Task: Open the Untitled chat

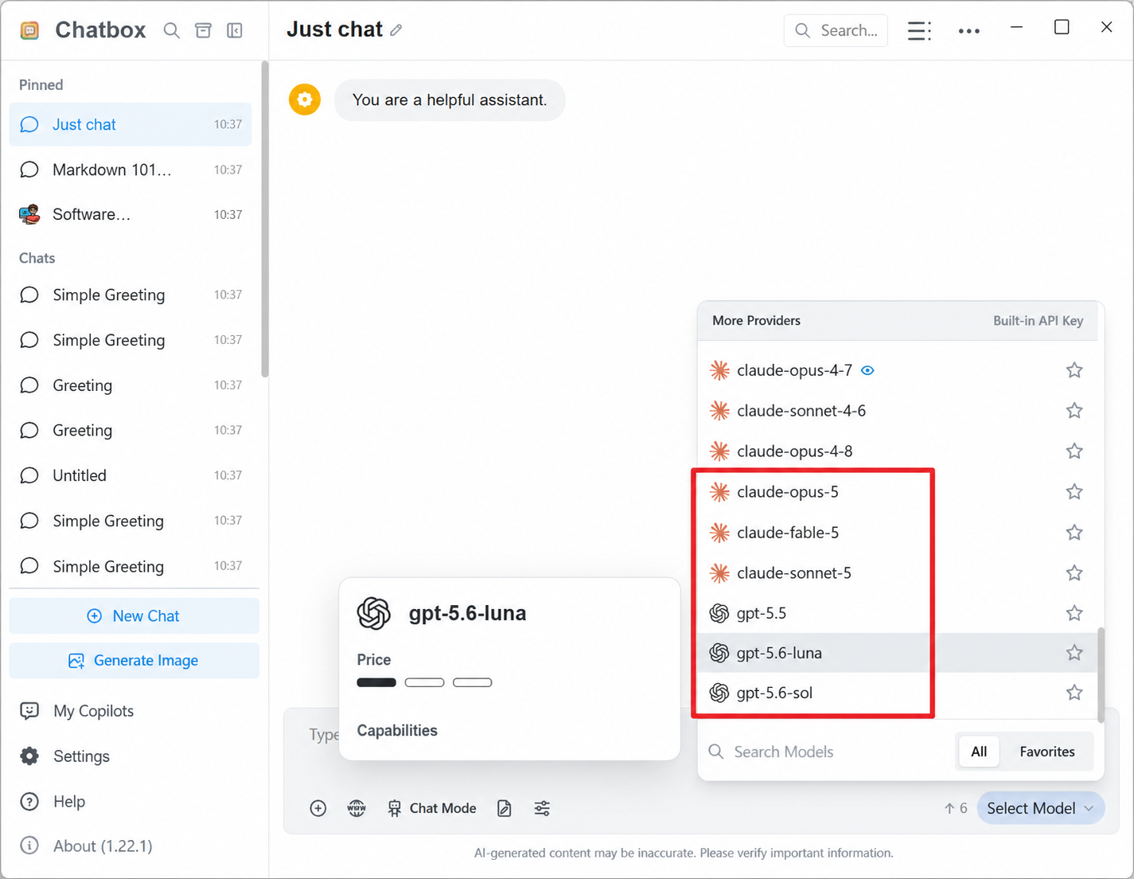Action: tap(131, 475)
